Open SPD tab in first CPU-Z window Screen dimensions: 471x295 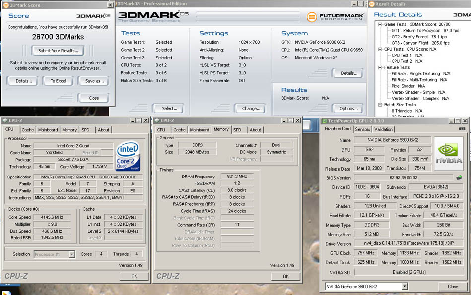click(x=85, y=130)
